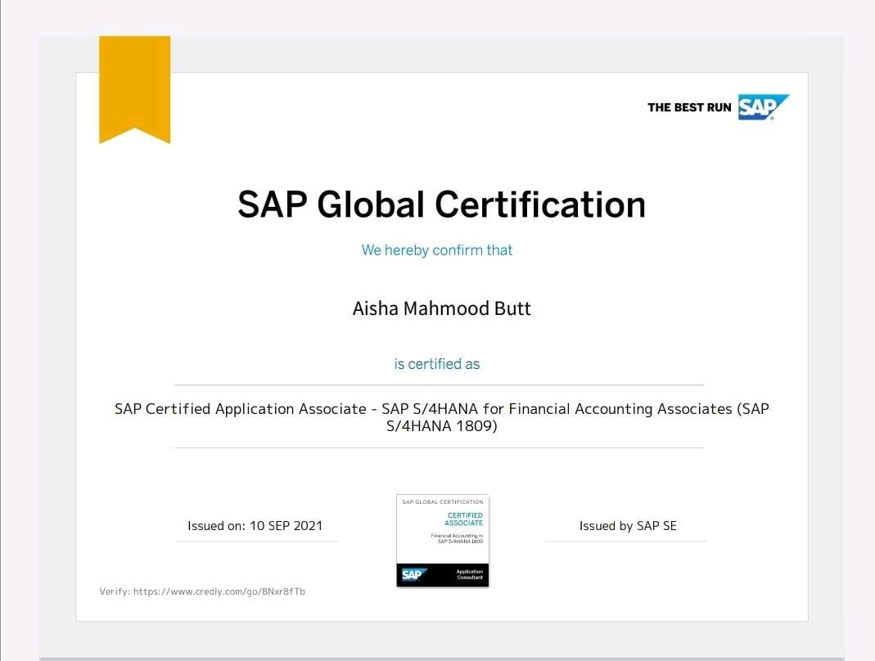Click "THE BEST RUN" slogan text
Screen dimensions: 875x661
coord(689,107)
